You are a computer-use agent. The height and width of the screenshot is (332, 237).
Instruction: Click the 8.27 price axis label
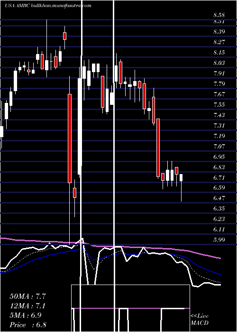(219, 42)
